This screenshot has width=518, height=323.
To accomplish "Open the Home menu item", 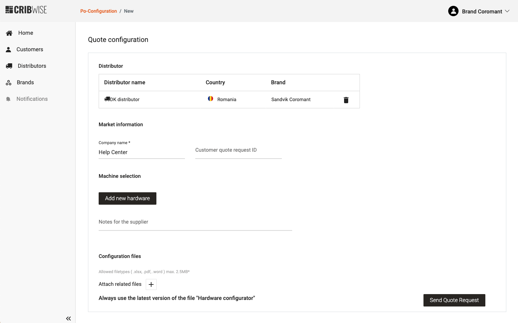I will tap(26, 33).
